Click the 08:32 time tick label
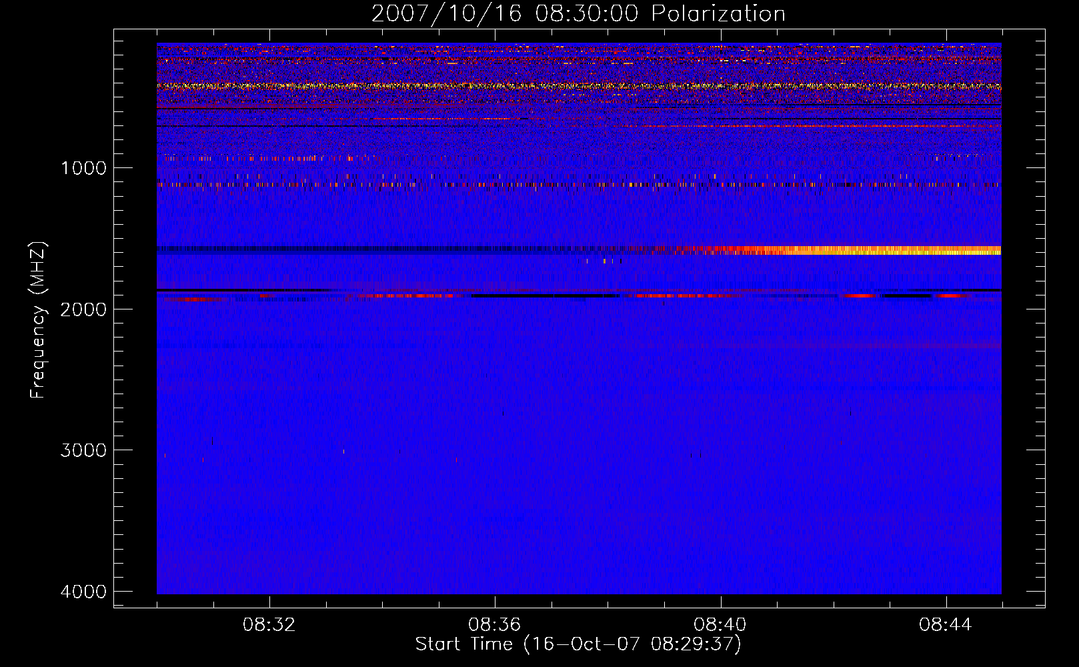This screenshot has width=1079, height=667. 269,625
